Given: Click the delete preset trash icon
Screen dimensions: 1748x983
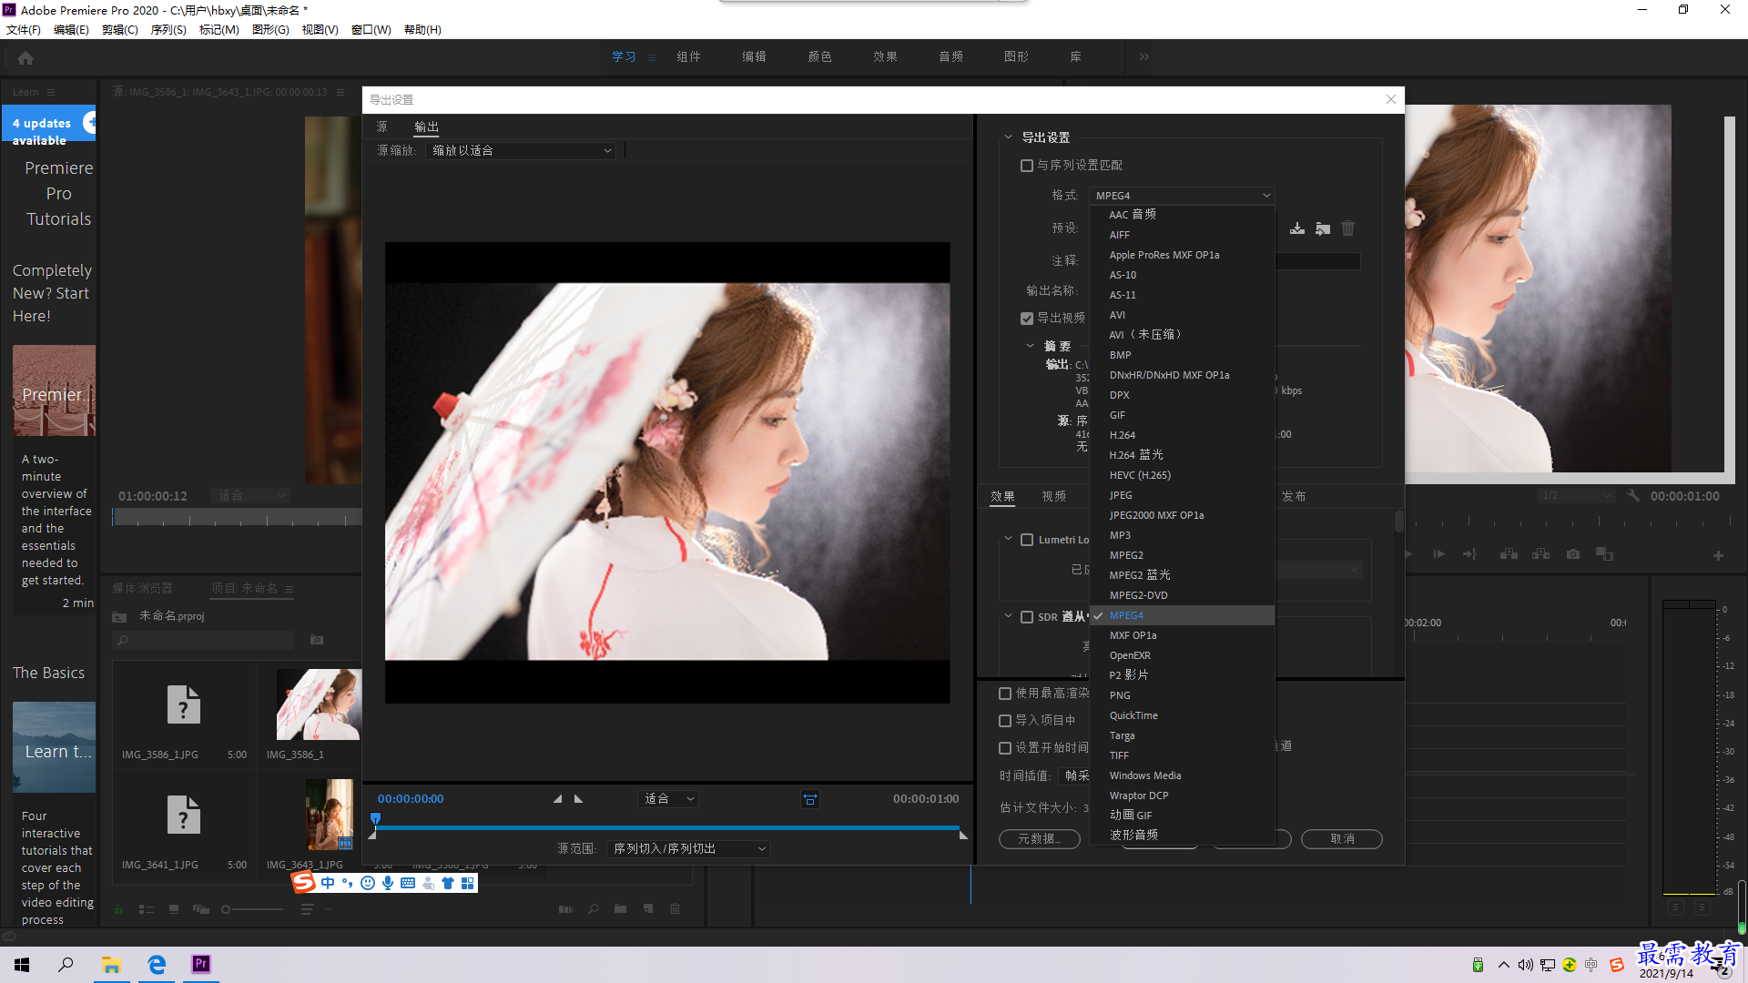Looking at the screenshot, I should click(1348, 228).
